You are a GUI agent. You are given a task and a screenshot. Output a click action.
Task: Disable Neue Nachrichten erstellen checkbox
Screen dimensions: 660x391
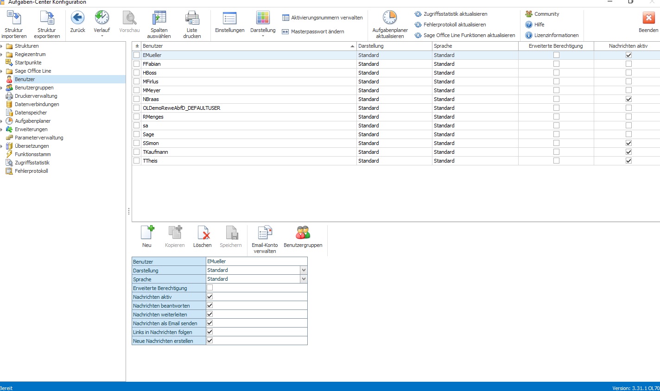click(210, 341)
